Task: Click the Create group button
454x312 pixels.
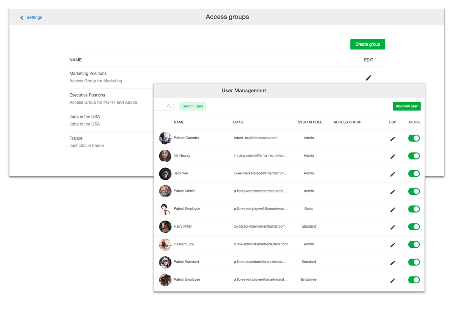Action: pos(367,44)
